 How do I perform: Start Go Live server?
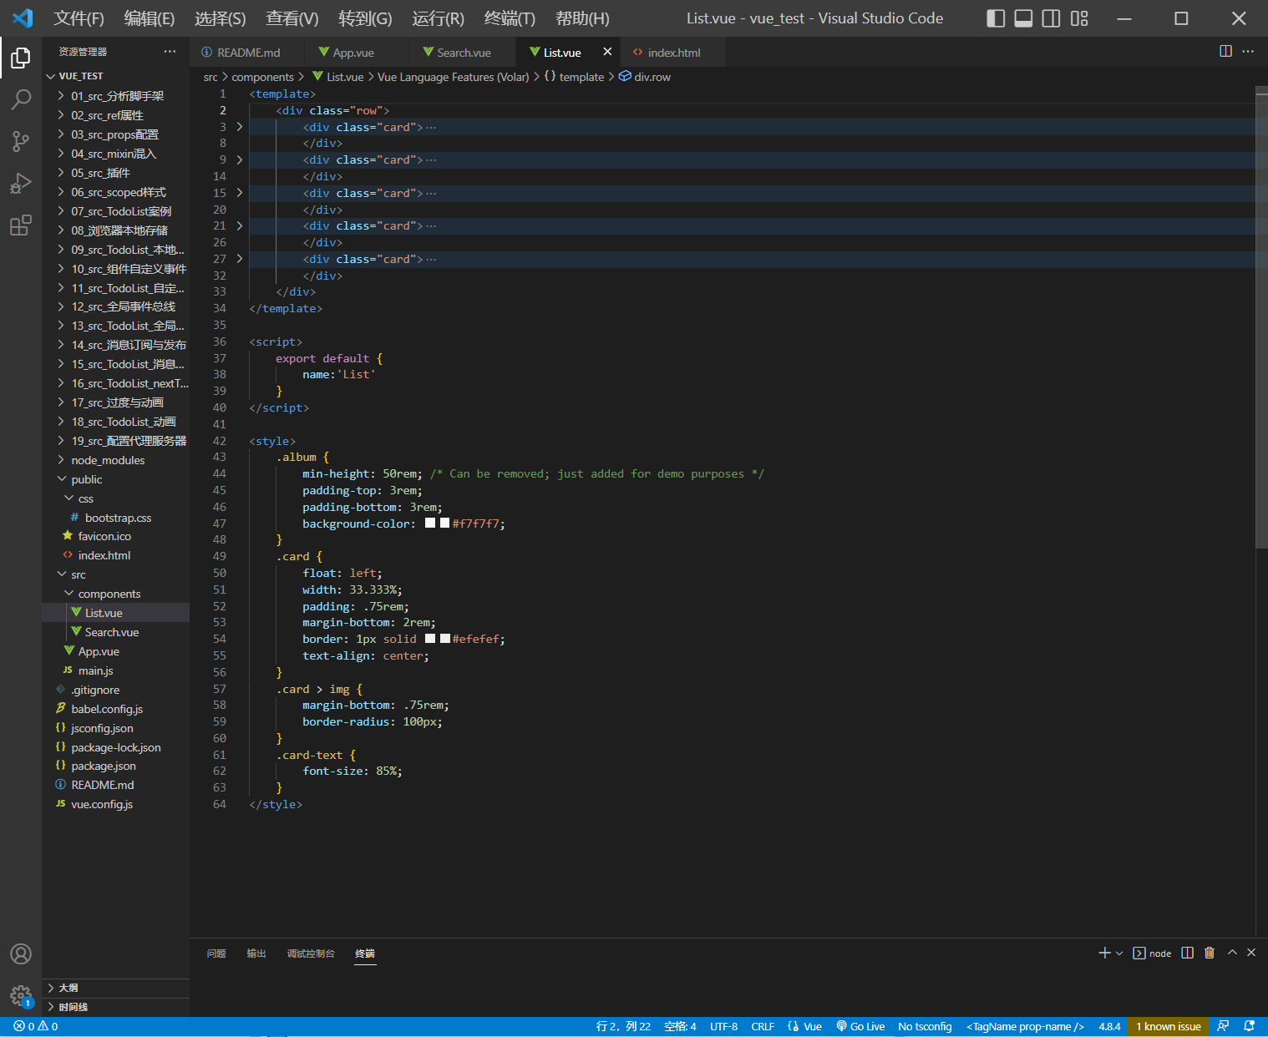[x=860, y=1026]
